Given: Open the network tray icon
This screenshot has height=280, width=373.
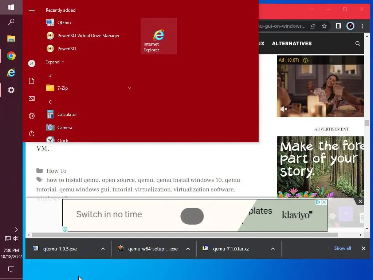Looking at the screenshot, I should tap(8, 238).
